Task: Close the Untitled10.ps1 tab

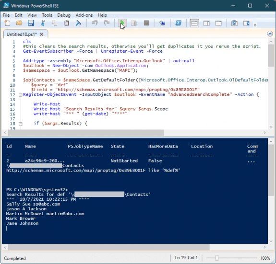Action: point(42,34)
